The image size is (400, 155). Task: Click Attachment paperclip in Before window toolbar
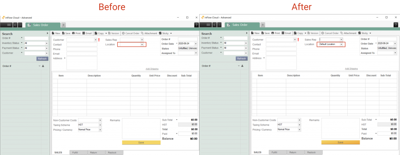pos(142,33)
